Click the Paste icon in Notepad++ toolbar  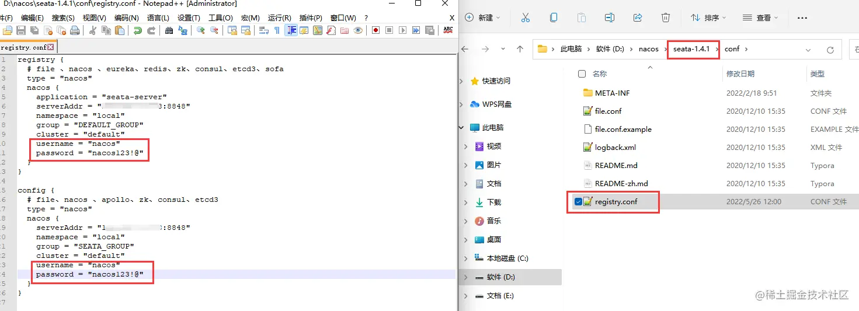(120, 30)
